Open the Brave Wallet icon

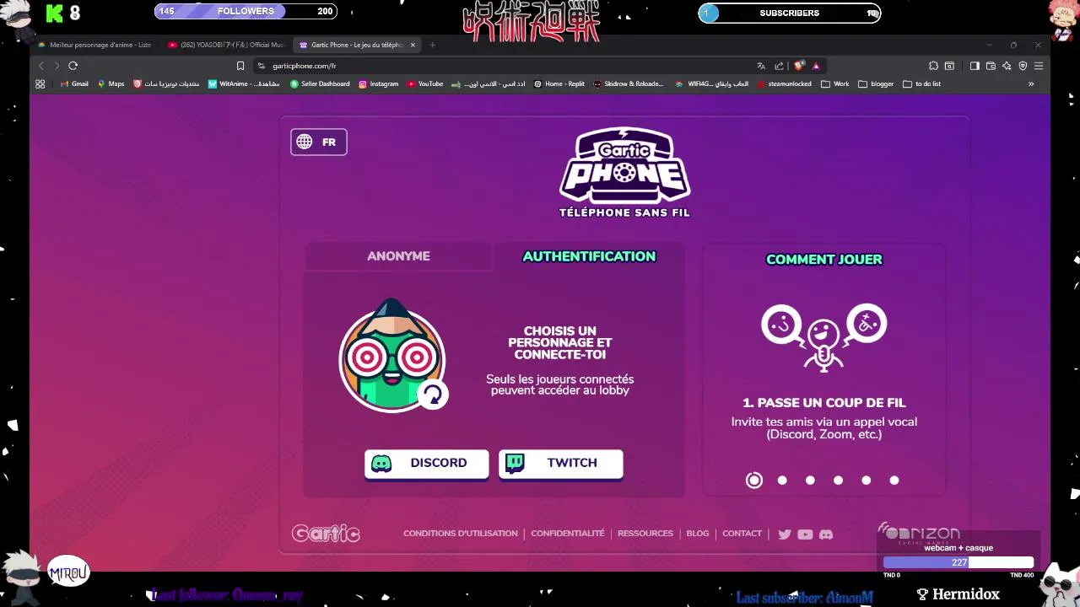991,66
